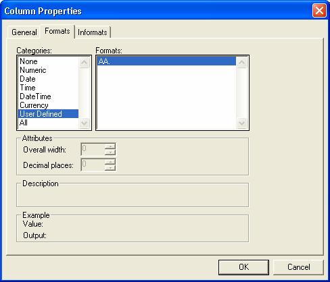Decrease Overall width with down spinner
The width and height of the screenshot is (330, 282).
tap(110, 152)
